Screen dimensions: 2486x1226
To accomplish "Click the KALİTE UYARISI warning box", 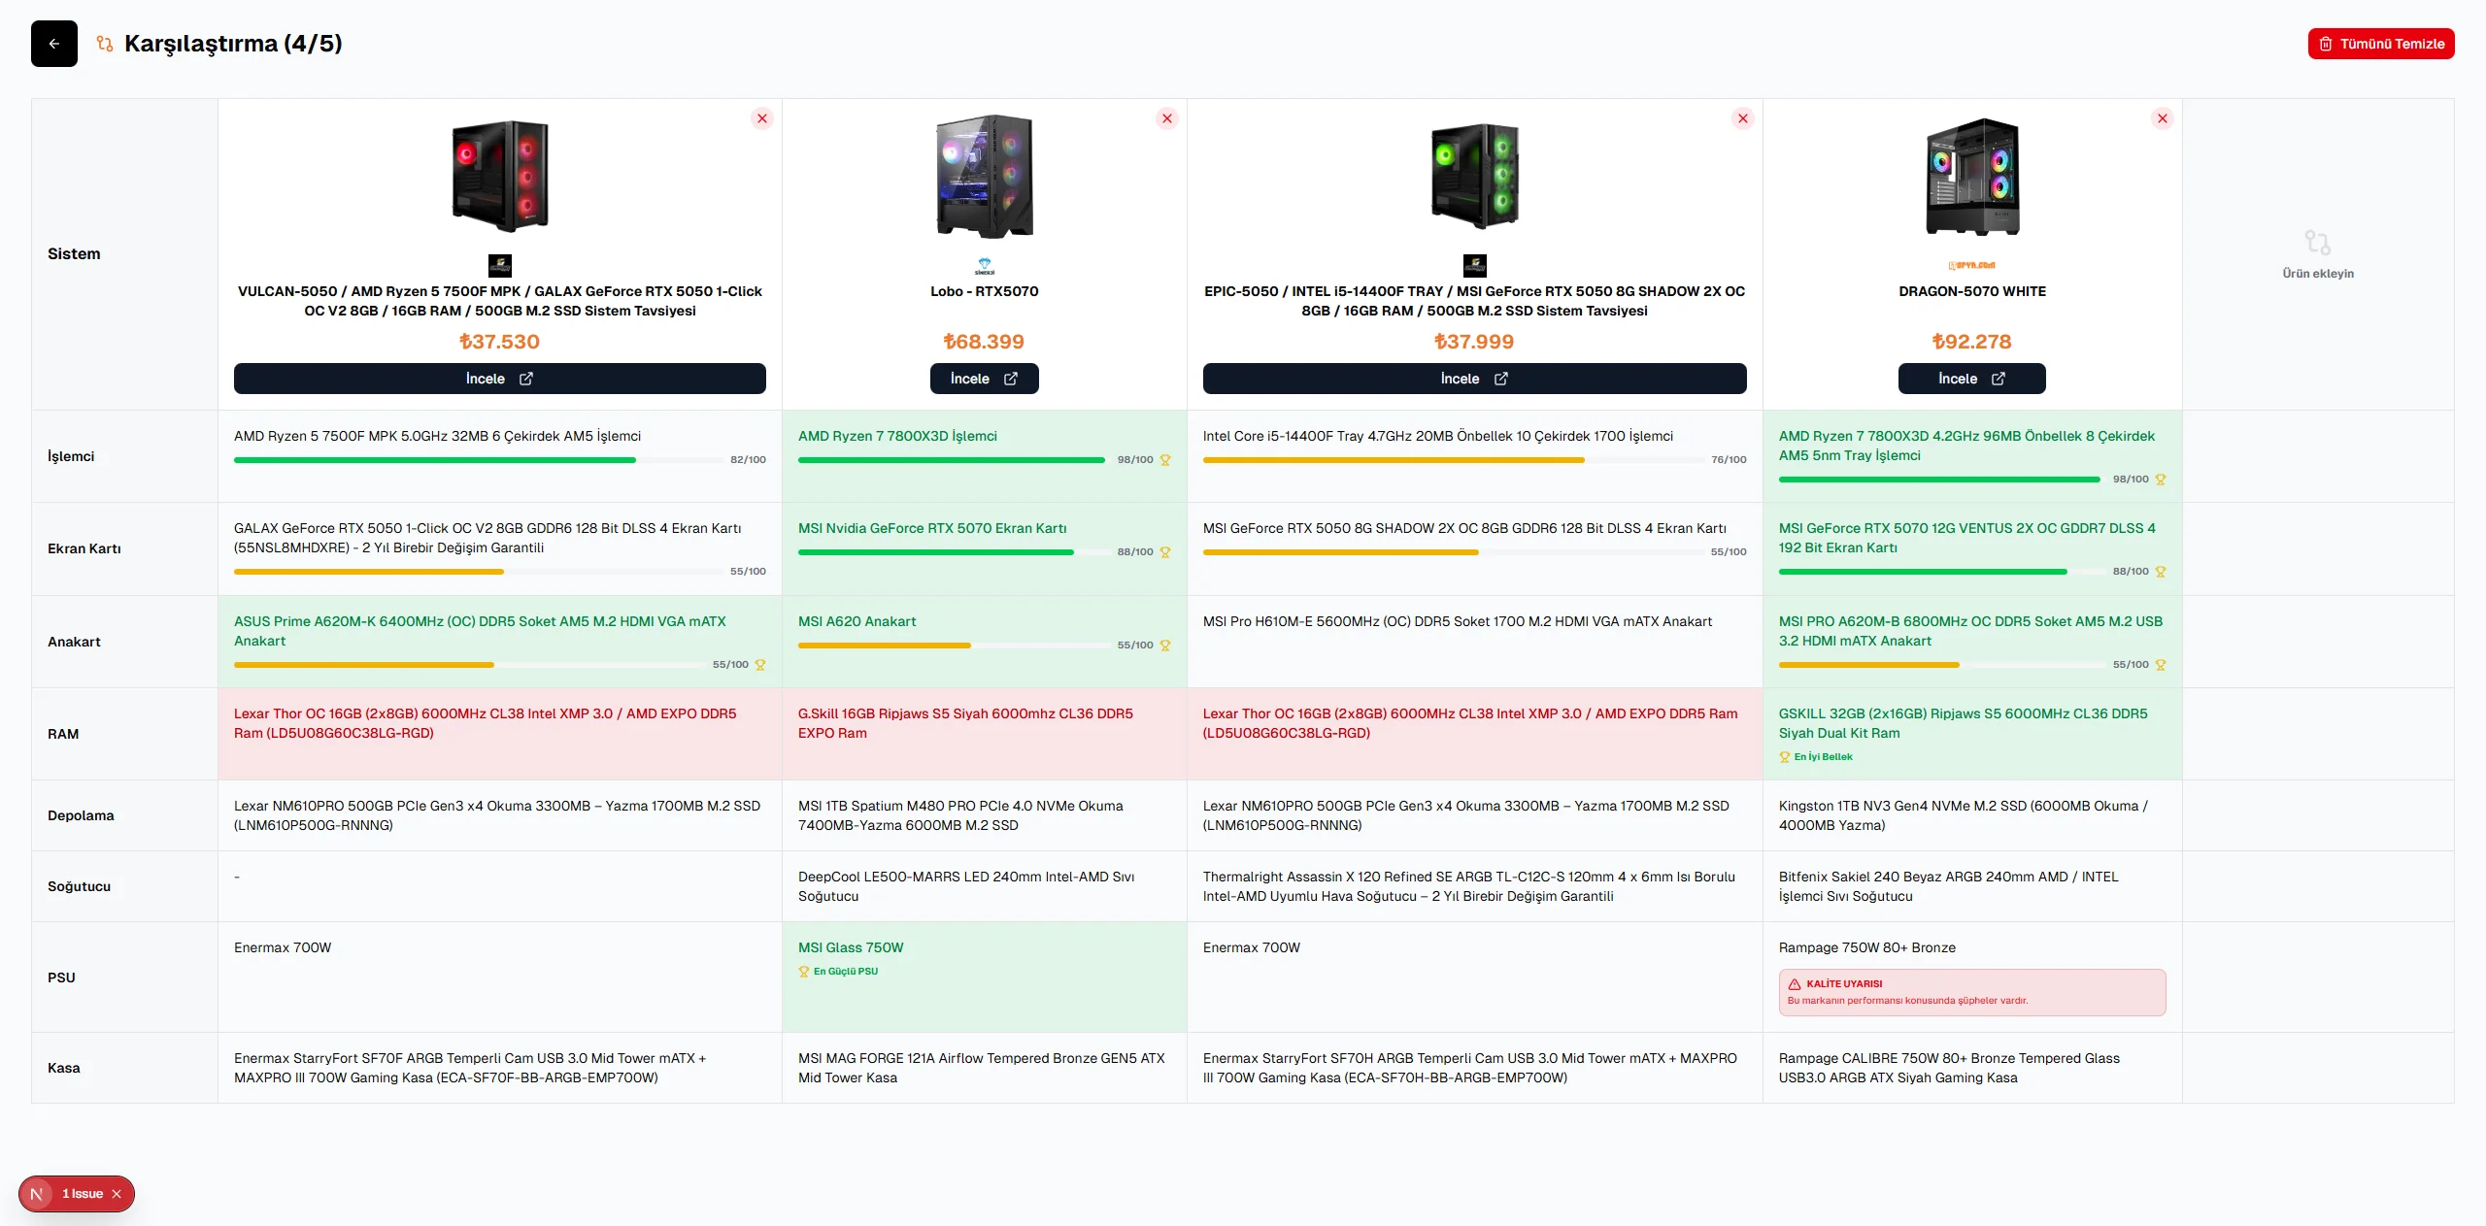I will [x=1971, y=992].
